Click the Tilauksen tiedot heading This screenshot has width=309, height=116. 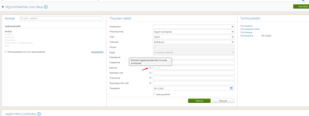[x=120, y=18]
